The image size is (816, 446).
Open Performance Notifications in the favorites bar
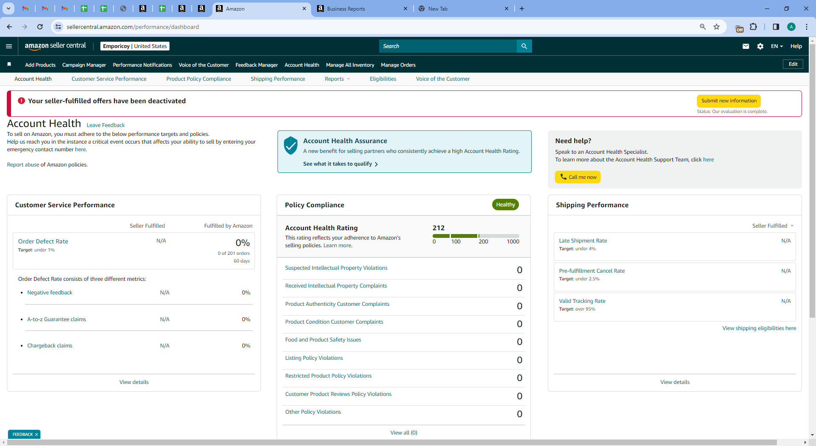(142, 65)
